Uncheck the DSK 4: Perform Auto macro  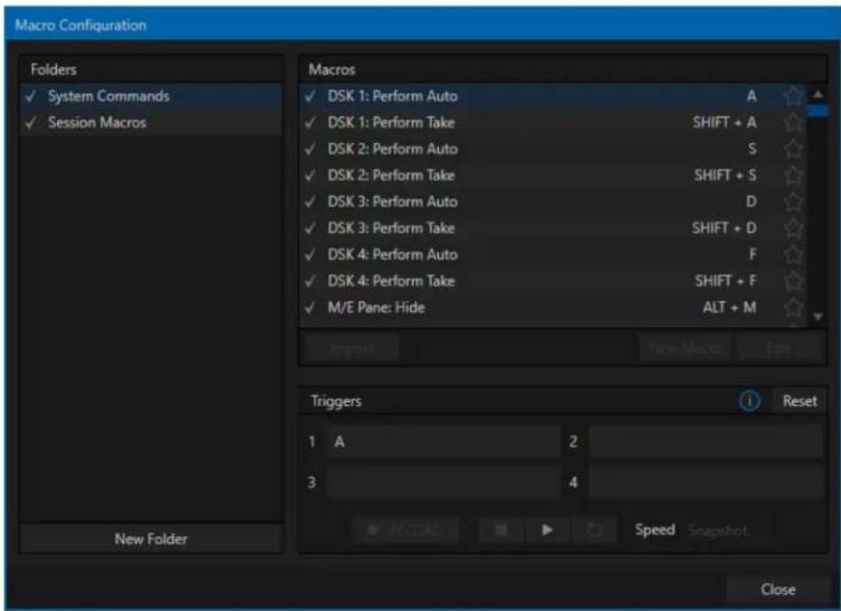pyautogui.click(x=310, y=255)
